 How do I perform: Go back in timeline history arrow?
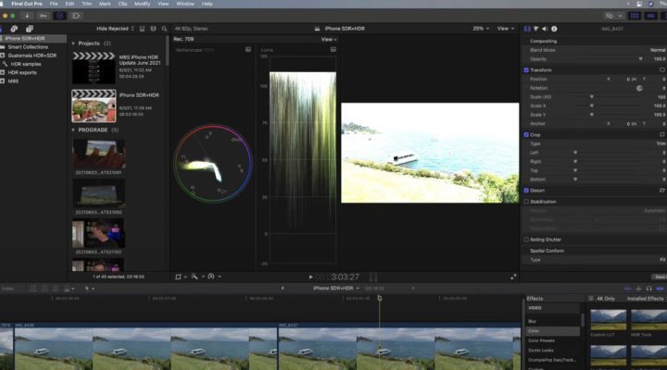(x=283, y=288)
